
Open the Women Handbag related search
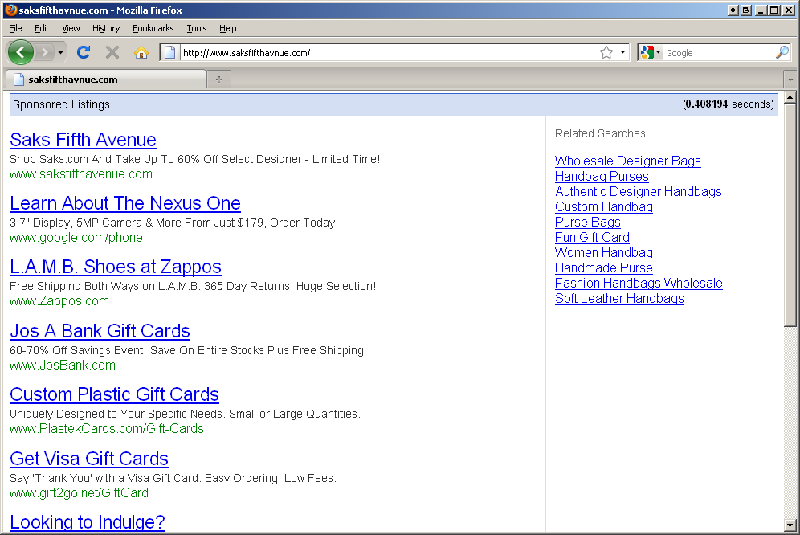click(x=603, y=253)
